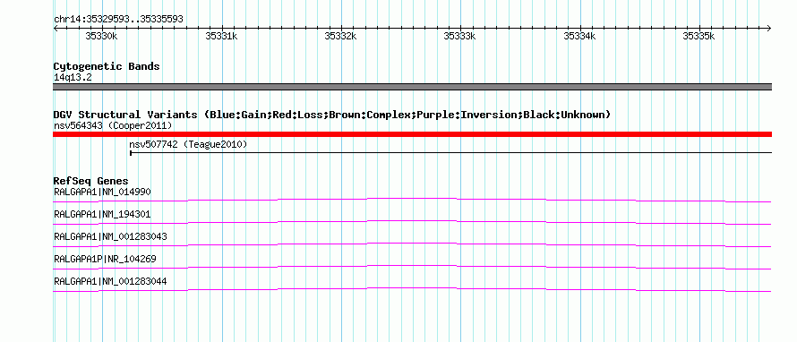Image resolution: width=797 pixels, height=342 pixels.
Task: Click the magenta NR_104269 gene line
Action: [412, 266]
